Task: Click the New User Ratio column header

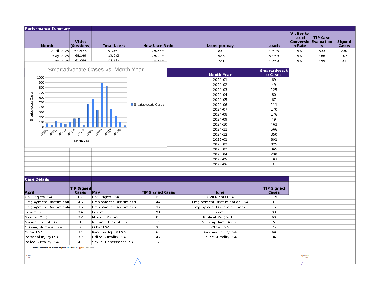Action: click(158, 46)
